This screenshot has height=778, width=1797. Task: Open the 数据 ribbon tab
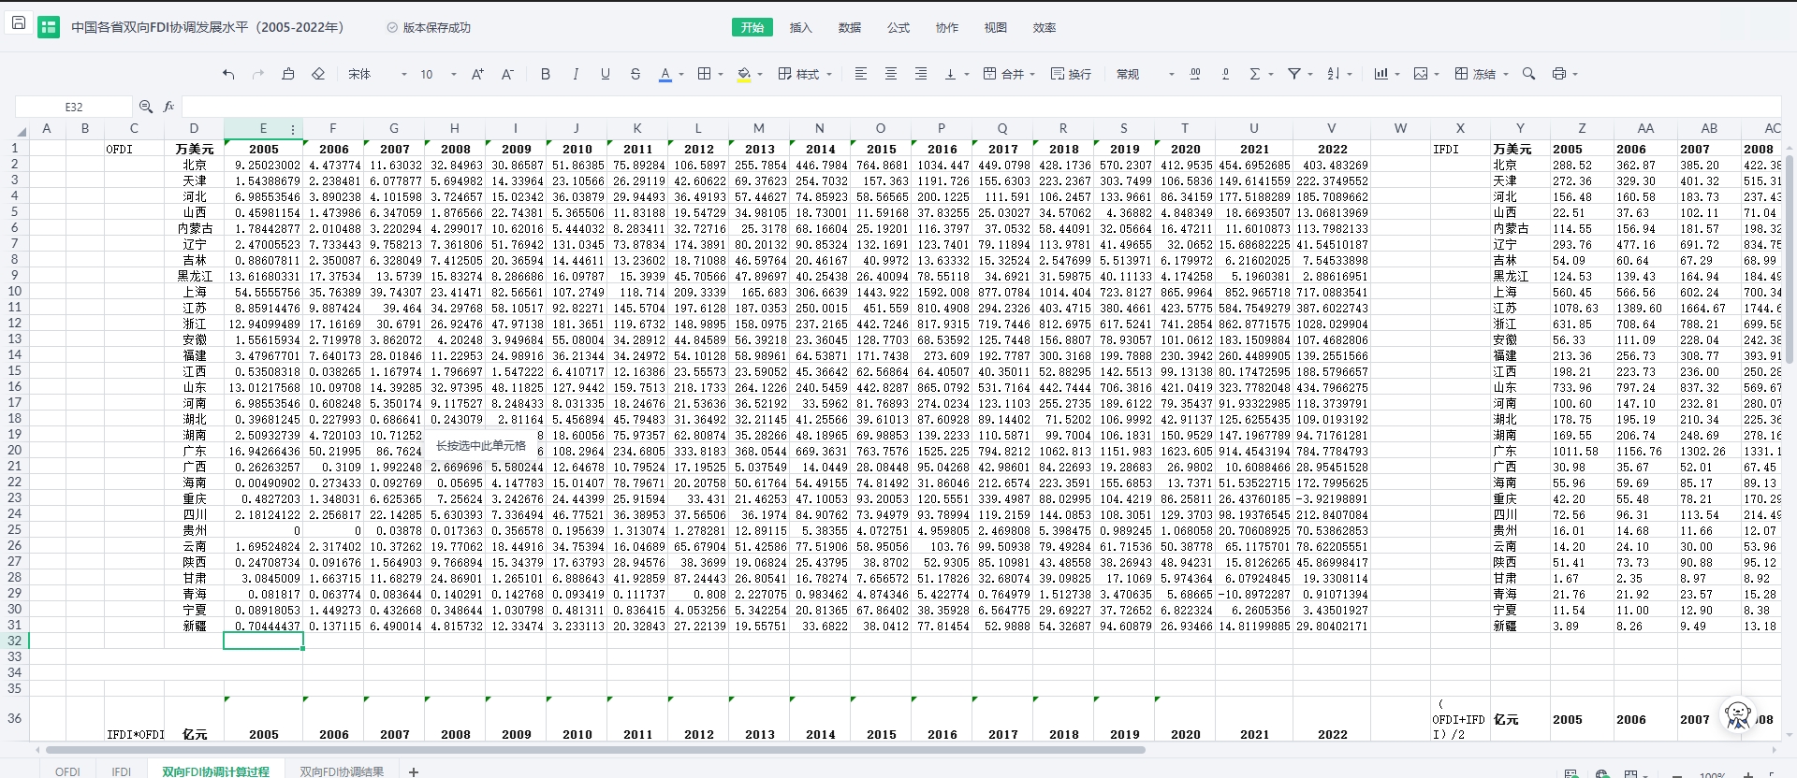(x=850, y=27)
